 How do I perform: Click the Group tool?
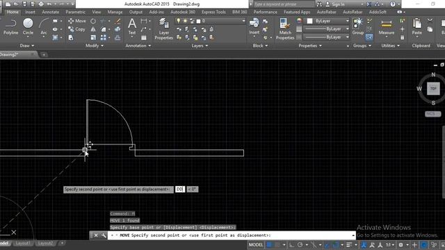click(358, 26)
